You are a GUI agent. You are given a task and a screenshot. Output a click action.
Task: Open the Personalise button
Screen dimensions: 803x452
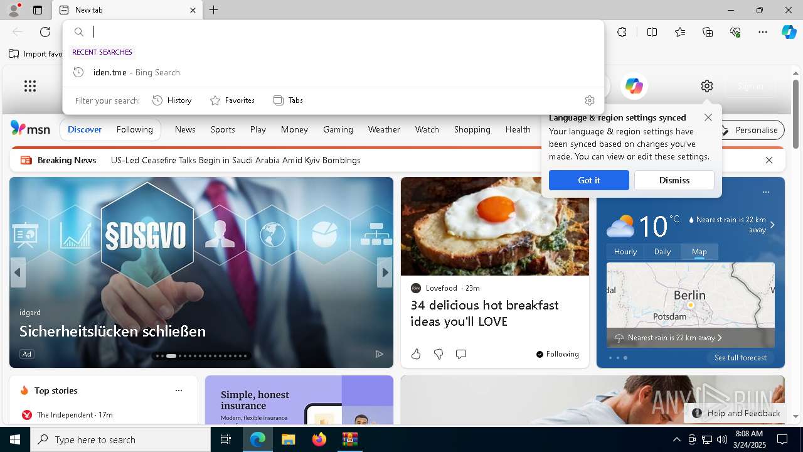[x=749, y=130]
